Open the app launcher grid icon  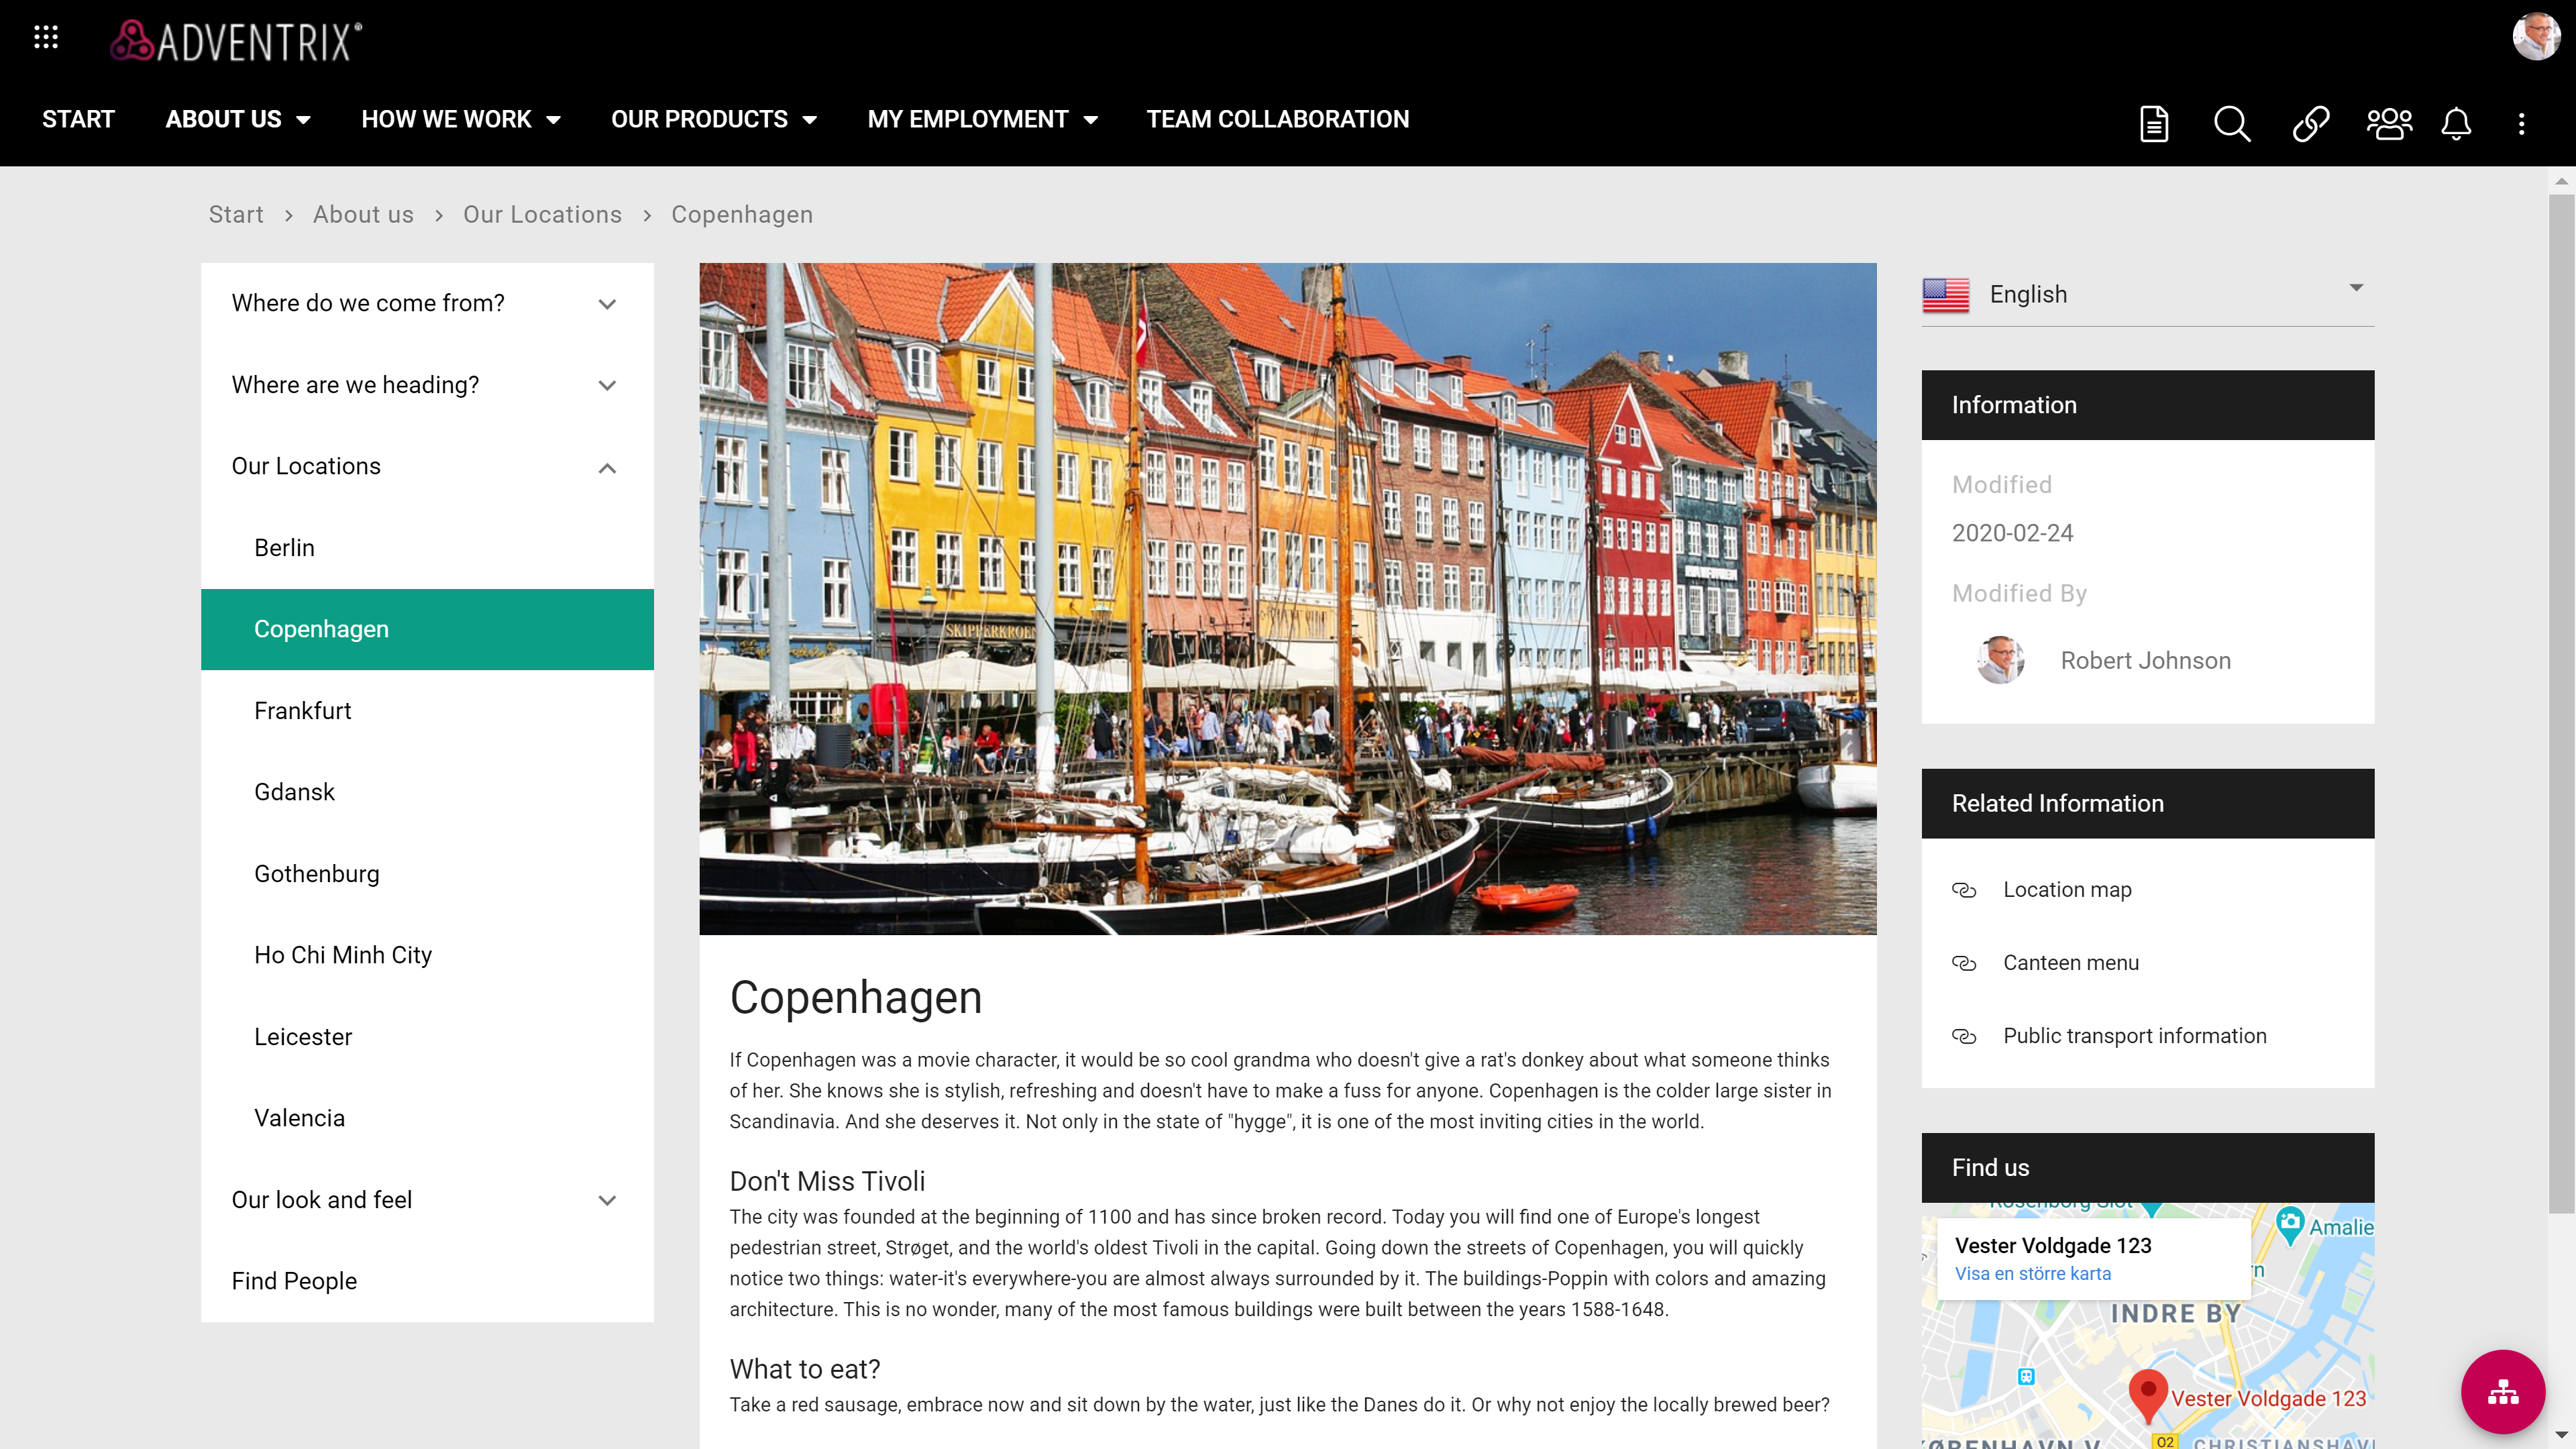click(46, 38)
